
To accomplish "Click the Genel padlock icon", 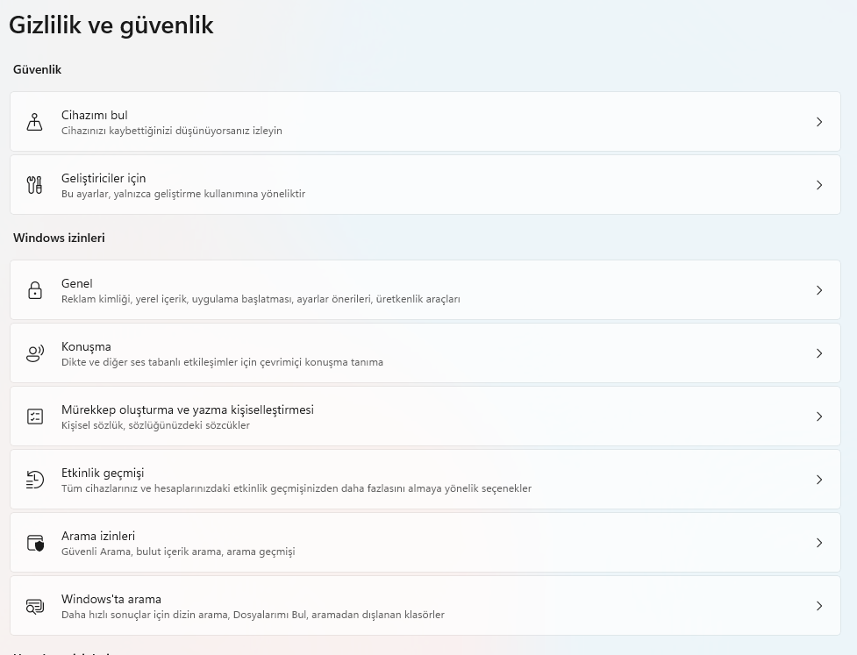I will coord(35,290).
